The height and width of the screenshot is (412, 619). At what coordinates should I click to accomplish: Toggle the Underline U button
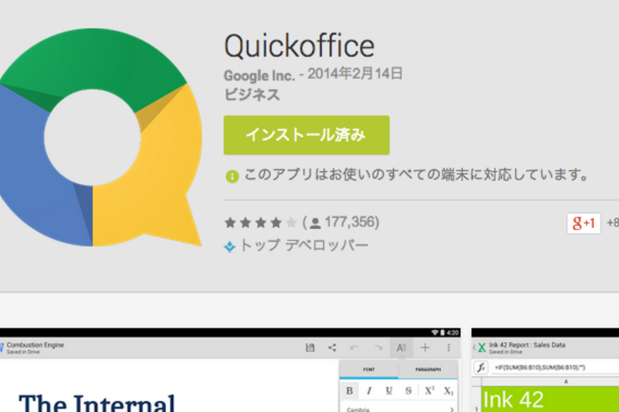click(389, 391)
